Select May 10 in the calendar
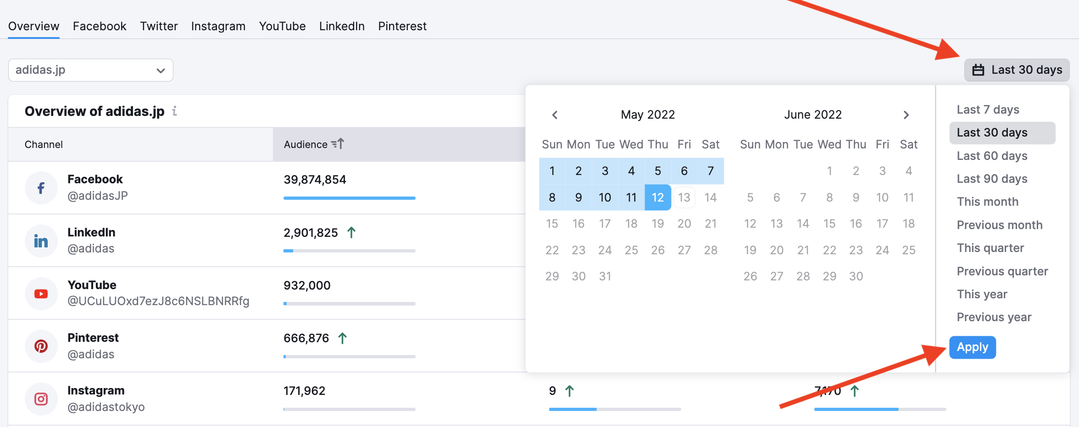1079x427 pixels. (x=605, y=197)
